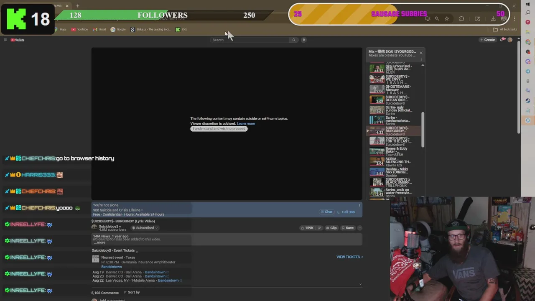This screenshot has height=301, width=535.
Task: Open YouTube notifications bell
Action: [502, 40]
